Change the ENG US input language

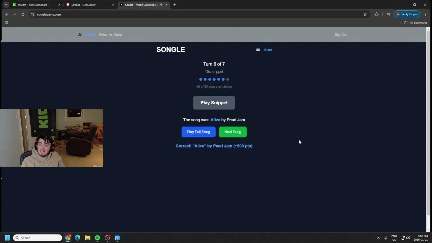point(394,238)
